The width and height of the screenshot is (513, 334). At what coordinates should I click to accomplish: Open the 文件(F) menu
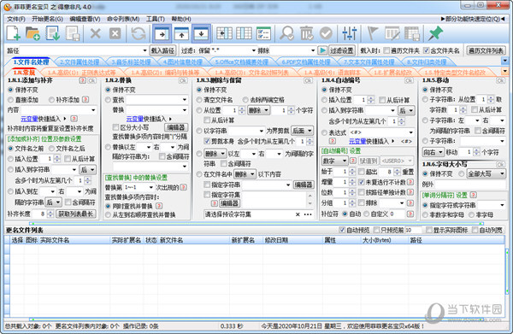16,19
